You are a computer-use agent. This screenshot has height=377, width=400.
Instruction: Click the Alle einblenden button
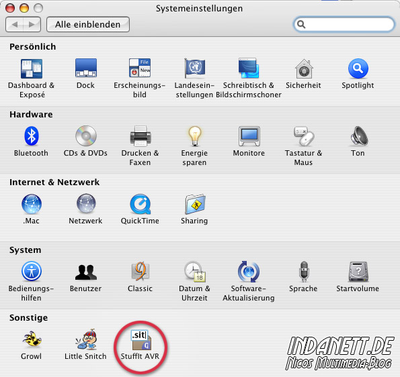tap(88, 24)
